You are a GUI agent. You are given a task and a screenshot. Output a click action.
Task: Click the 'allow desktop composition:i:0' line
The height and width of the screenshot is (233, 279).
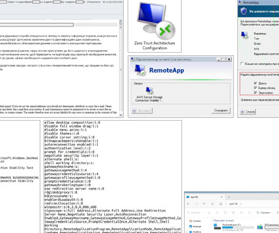click(72, 123)
